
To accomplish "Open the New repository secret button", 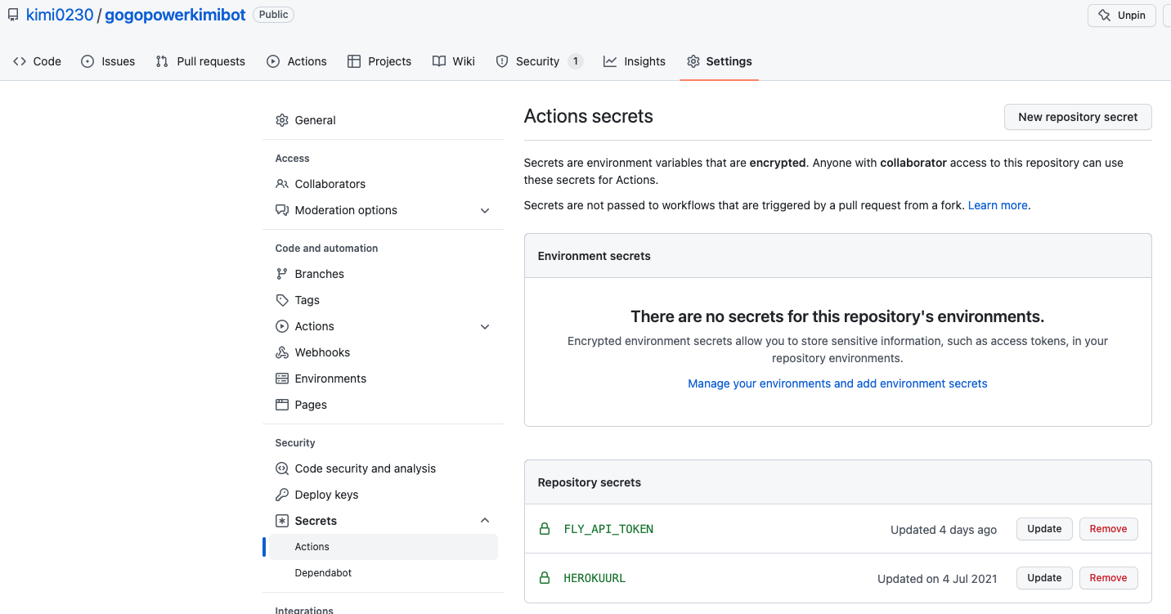I will 1077,117.
